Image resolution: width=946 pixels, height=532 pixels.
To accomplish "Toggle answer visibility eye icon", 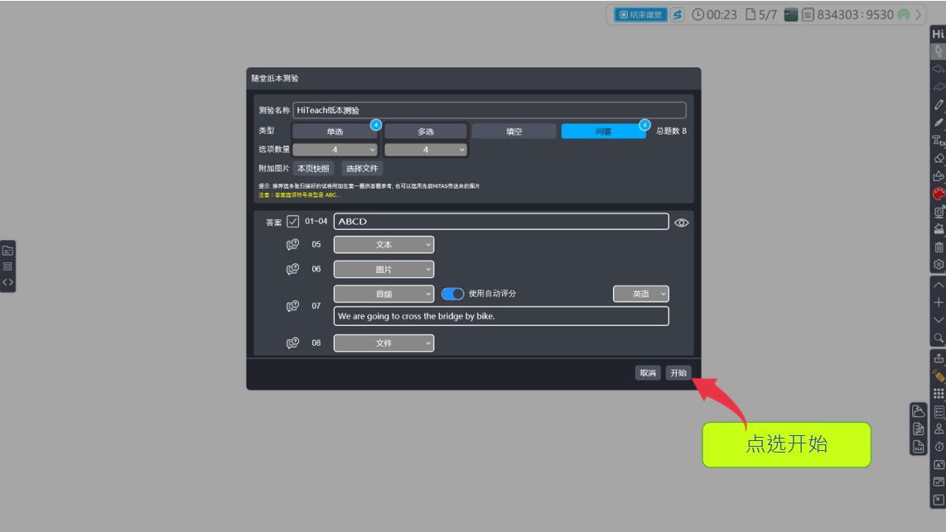I will pos(682,223).
